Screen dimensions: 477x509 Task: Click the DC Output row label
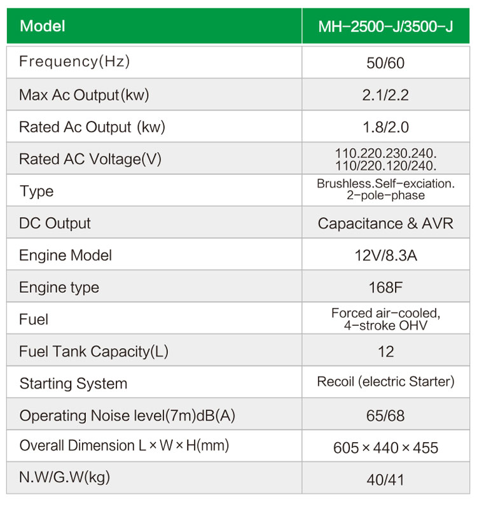coord(55,223)
